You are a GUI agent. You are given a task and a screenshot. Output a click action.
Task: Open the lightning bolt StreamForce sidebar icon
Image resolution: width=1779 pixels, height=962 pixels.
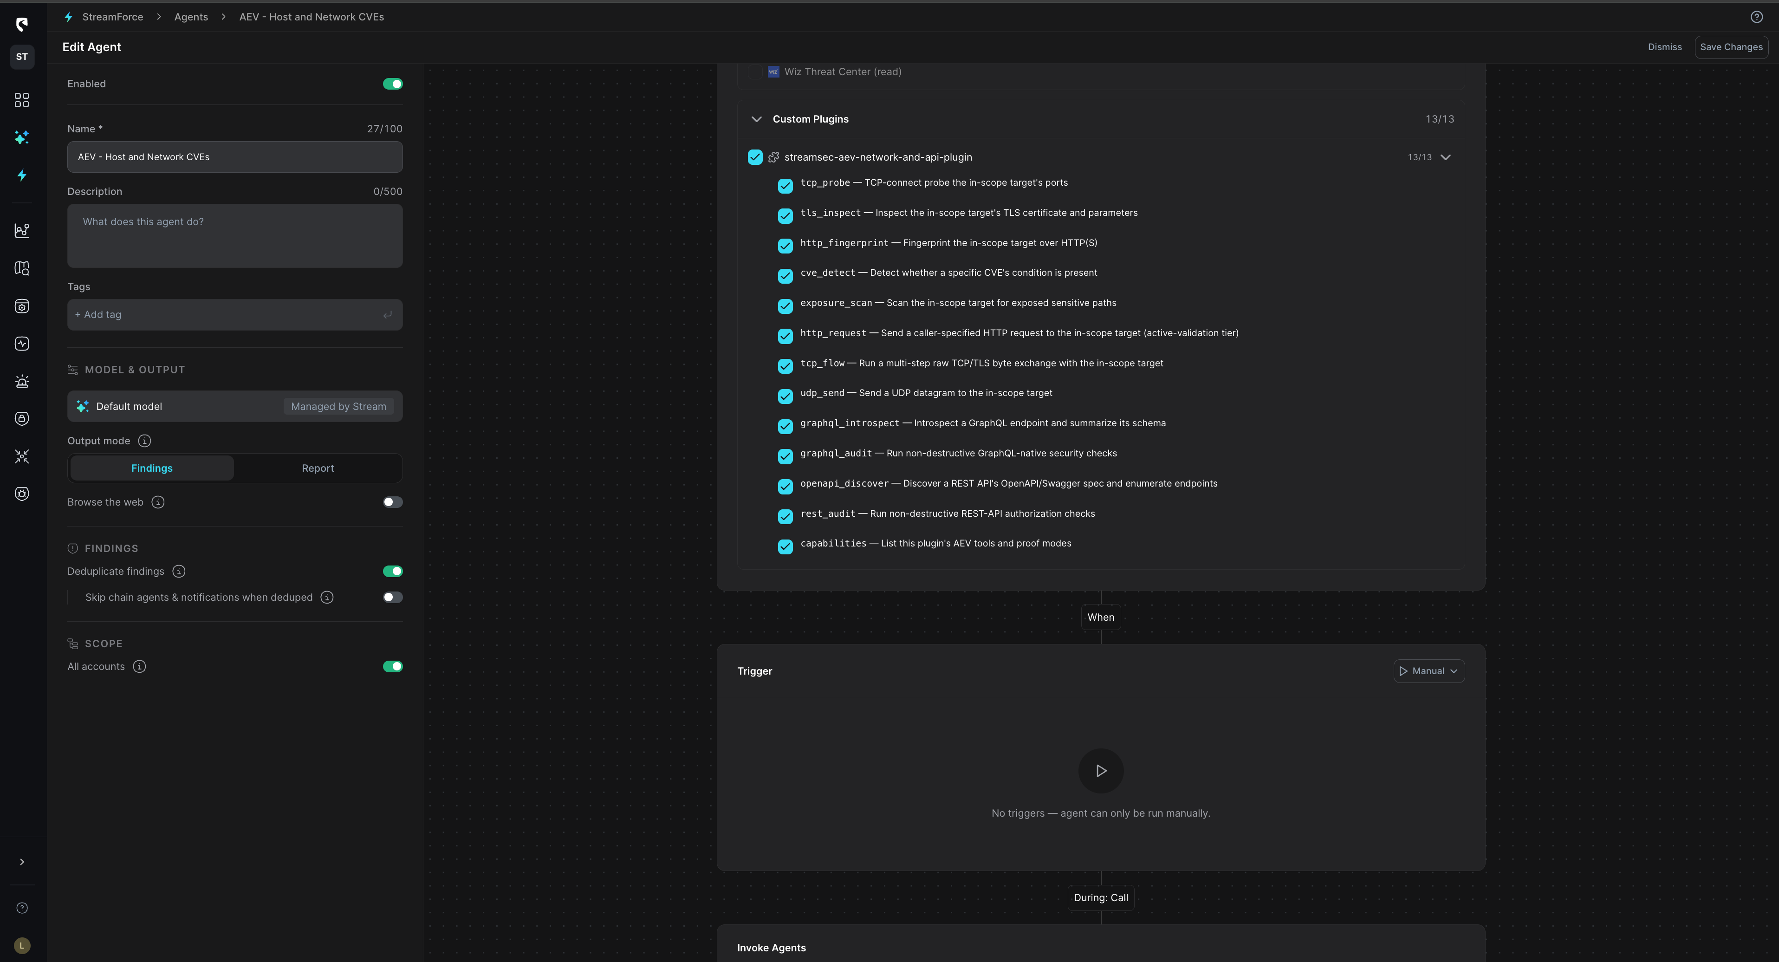point(22,175)
